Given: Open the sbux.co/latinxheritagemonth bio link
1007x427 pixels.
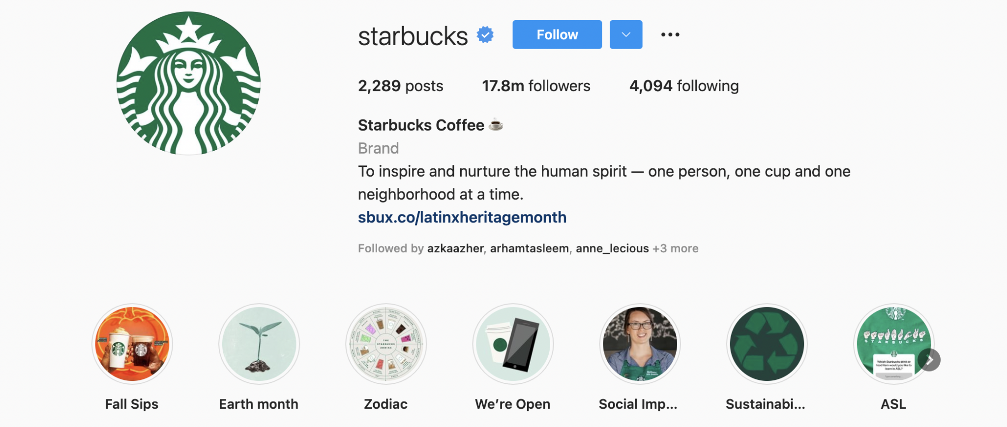Looking at the screenshot, I should click(x=462, y=217).
